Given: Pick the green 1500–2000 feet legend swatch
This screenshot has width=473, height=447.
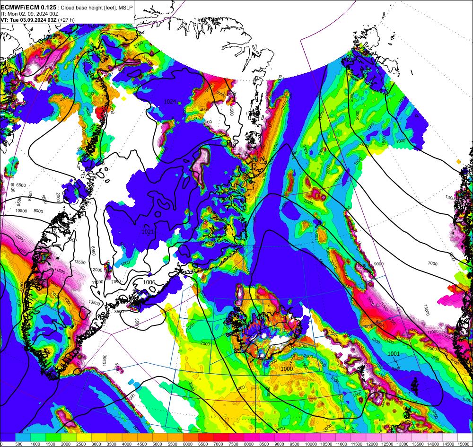Looking at the screenshot, I should [x=53, y=438].
